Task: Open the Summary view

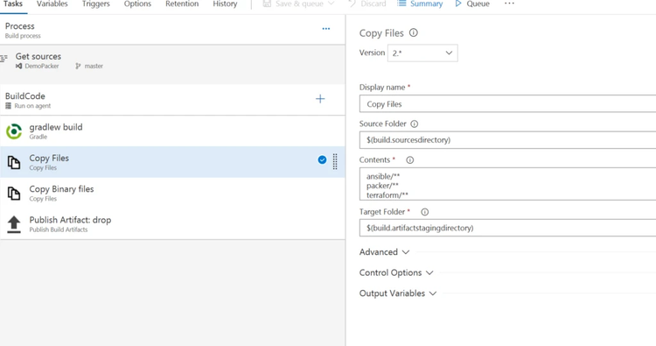Action: point(420,4)
